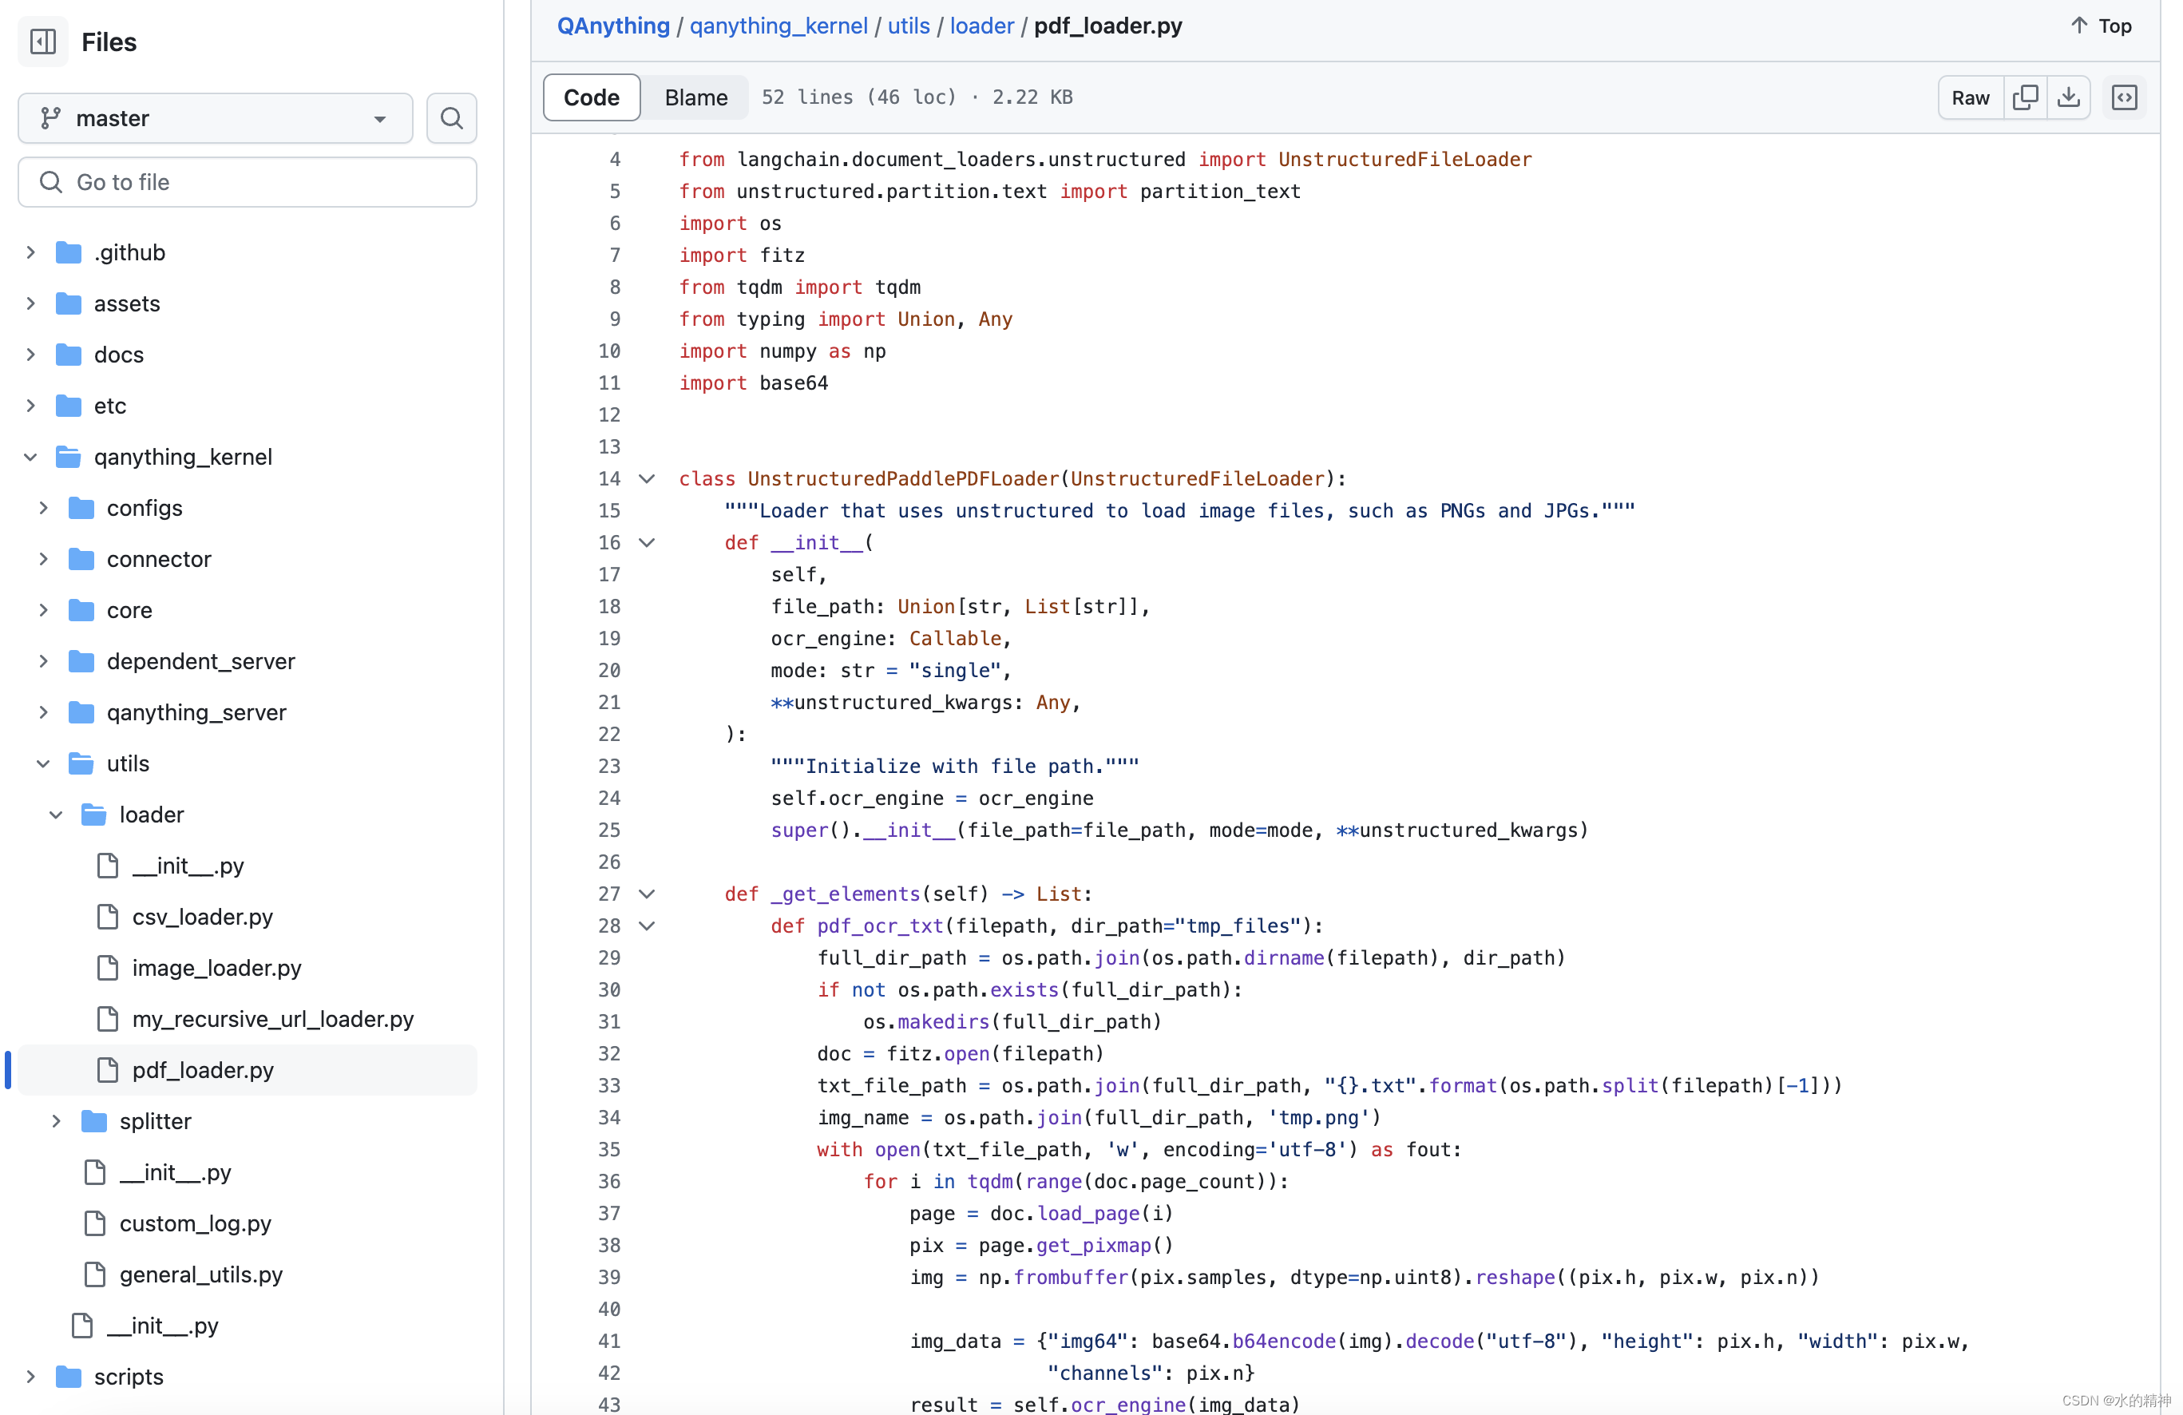Click the Go to file field
This screenshot has width=2183, height=1415.
[x=248, y=183]
